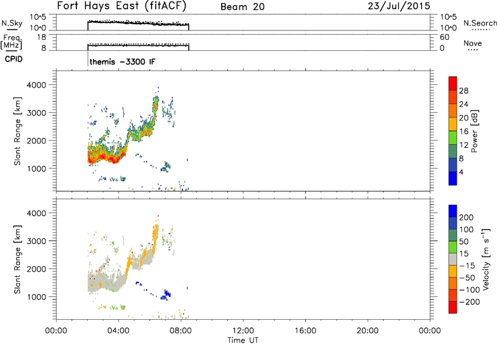The image size is (497, 344).
Task: Select the themis -3300 IF text
Action: coord(122,61)
